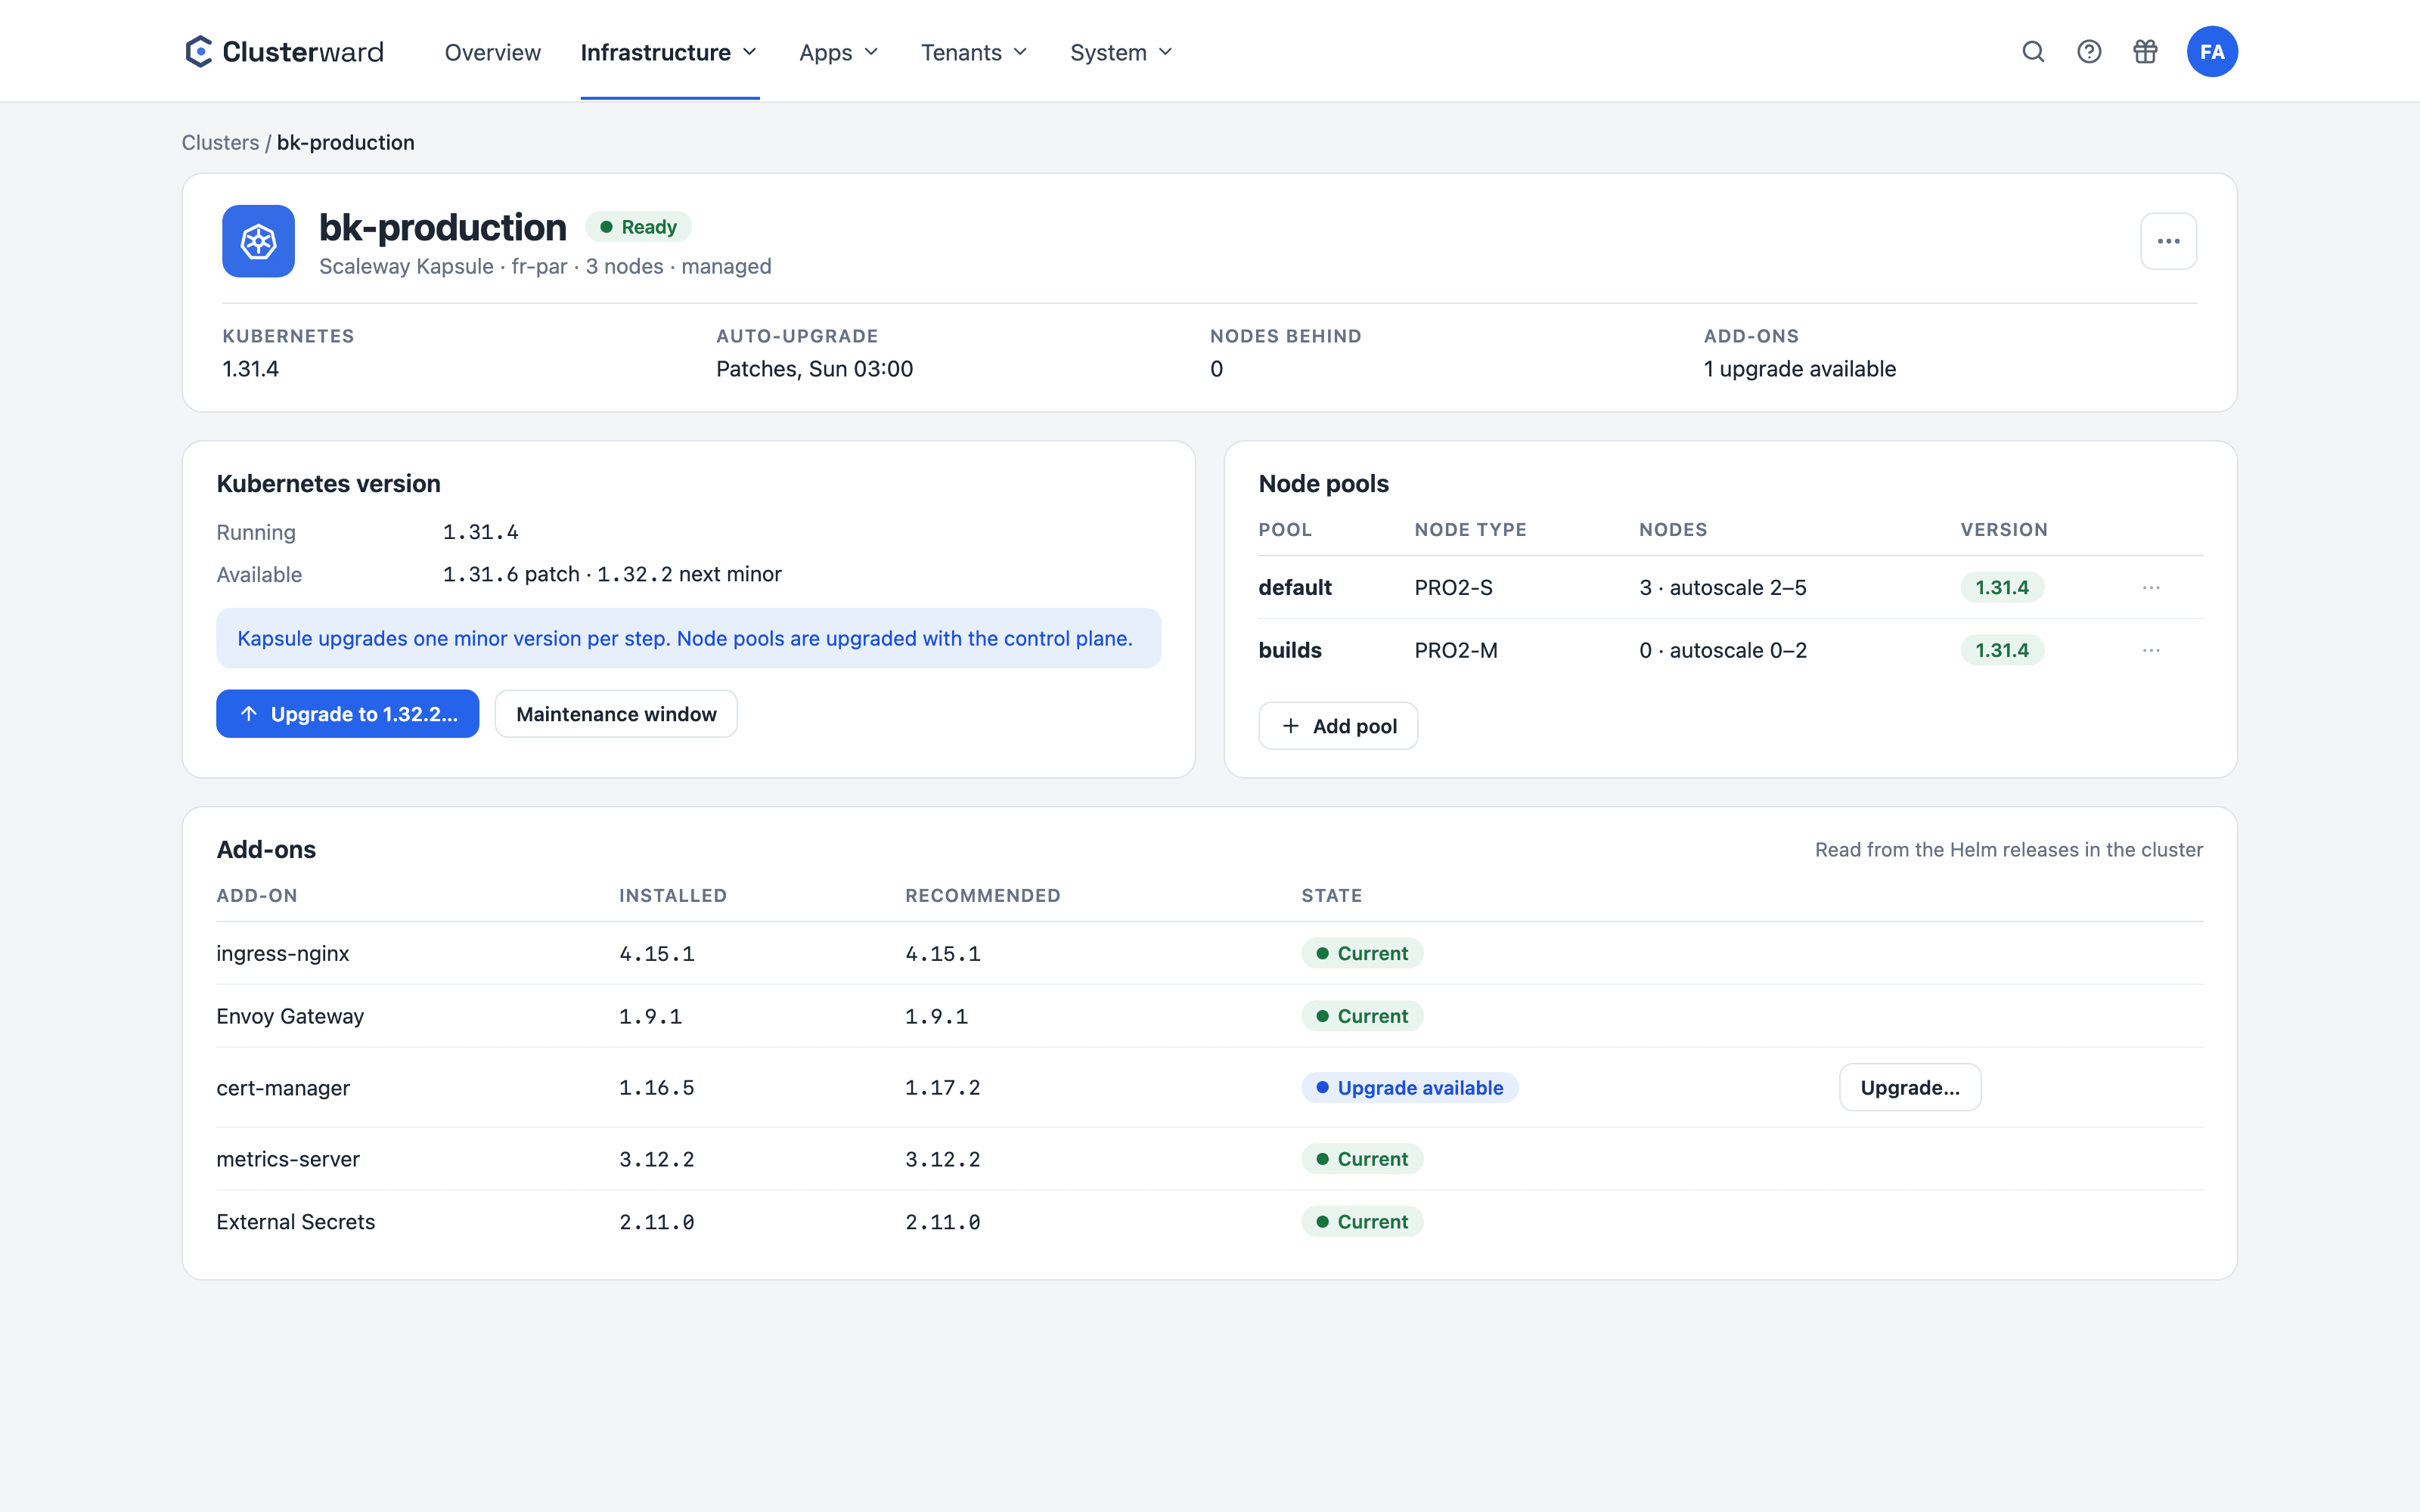2420x1512 pixels.
Task: Click cert-manager installed version 1.16.5
Action: point(657,1088)
